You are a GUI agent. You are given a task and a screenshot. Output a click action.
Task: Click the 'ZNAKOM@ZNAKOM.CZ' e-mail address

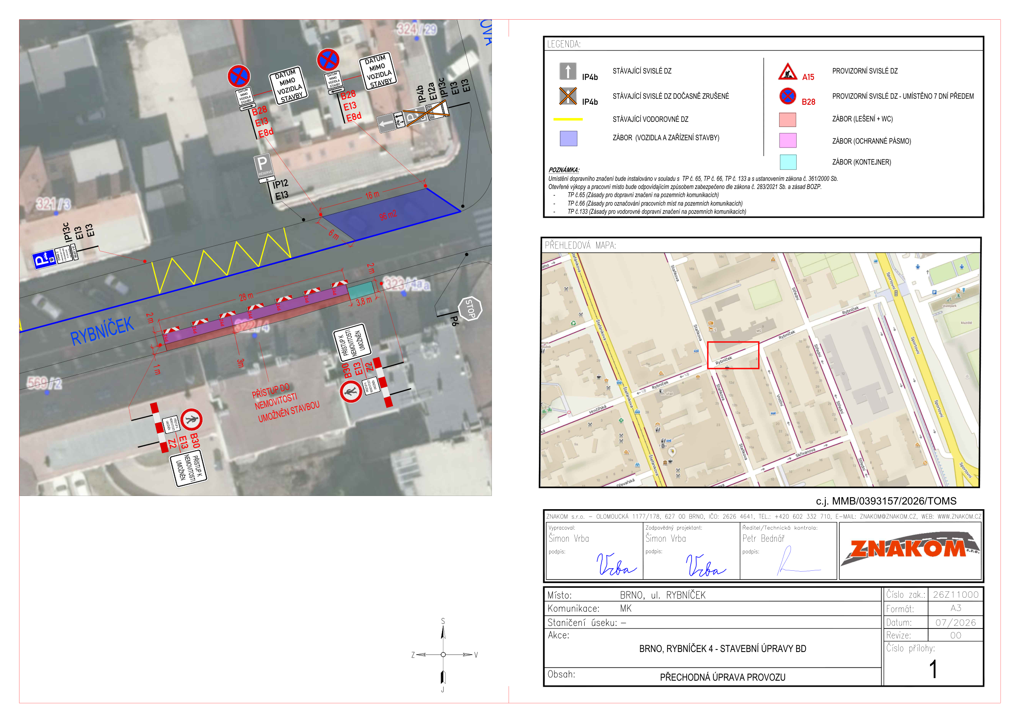tap(888, 516)
